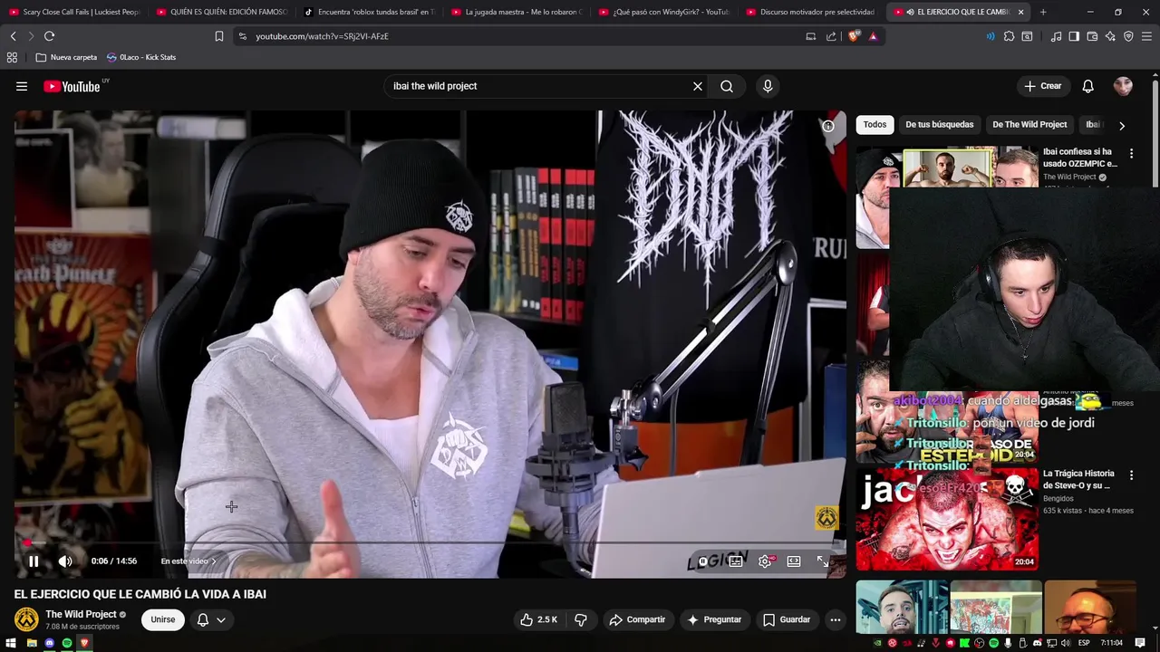
Task: Click Crear button
Action: coord(1042,86)
